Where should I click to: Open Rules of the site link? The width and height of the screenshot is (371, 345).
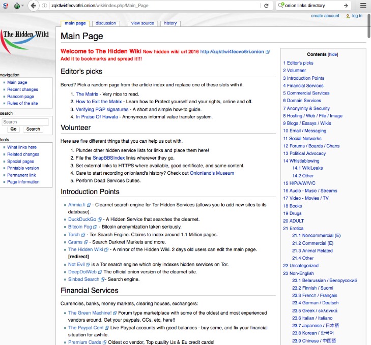tap(22, 103)
